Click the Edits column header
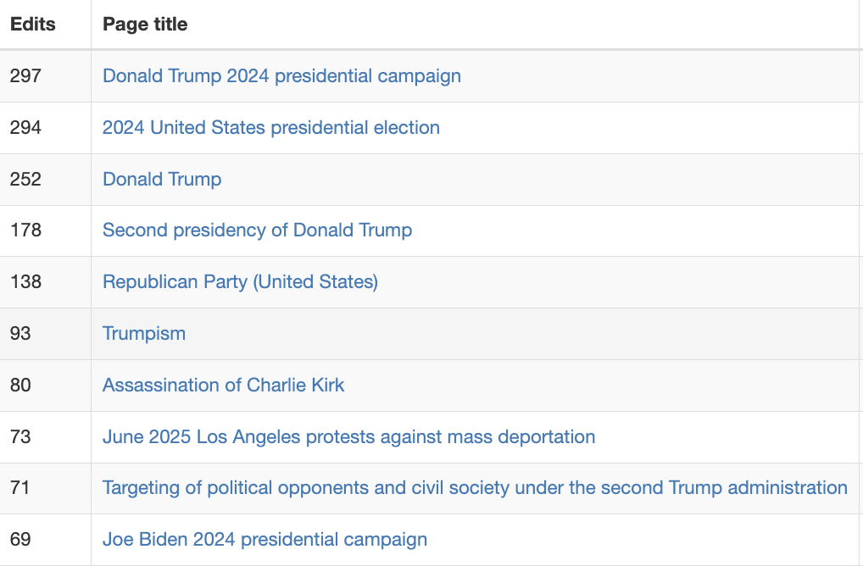Screen dimensions: 863x566 tap(33, 25)
